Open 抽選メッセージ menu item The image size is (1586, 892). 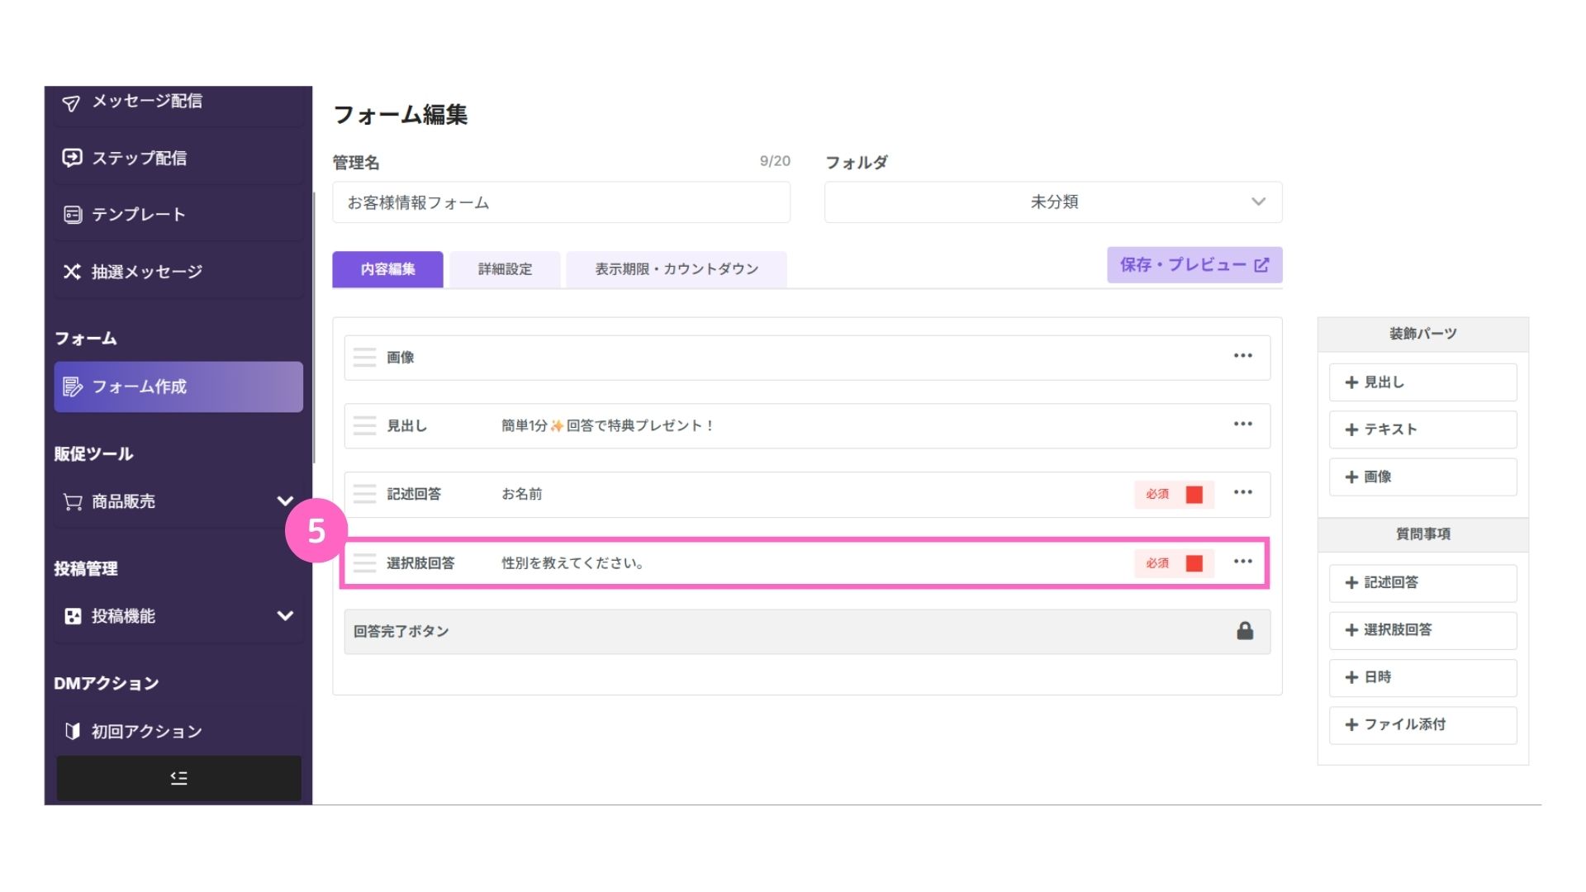coord(178,272)
